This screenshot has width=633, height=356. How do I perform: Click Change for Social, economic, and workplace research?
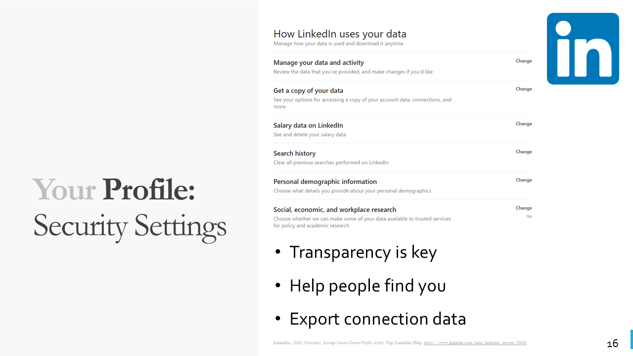(x=524, y=209)
